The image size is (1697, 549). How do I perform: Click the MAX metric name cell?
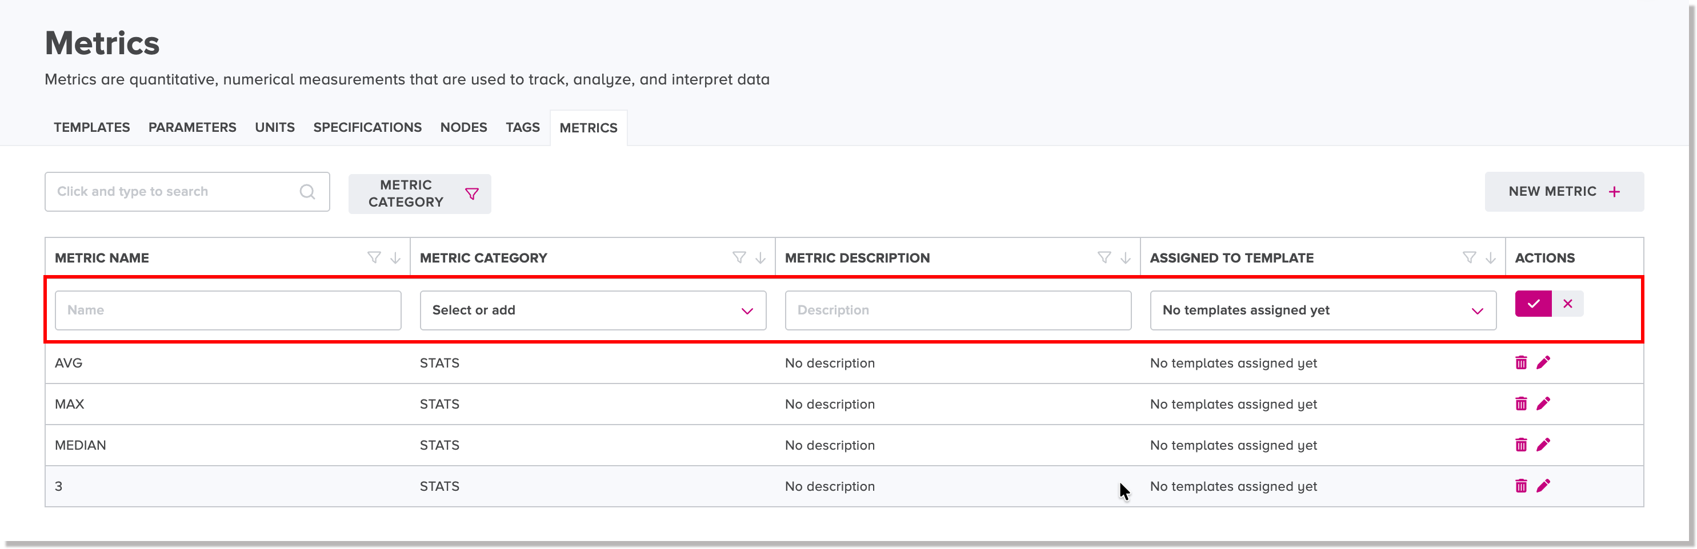point(69,403)
